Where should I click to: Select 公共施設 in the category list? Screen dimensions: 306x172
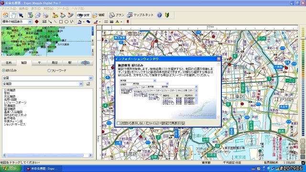coord(10,90)
